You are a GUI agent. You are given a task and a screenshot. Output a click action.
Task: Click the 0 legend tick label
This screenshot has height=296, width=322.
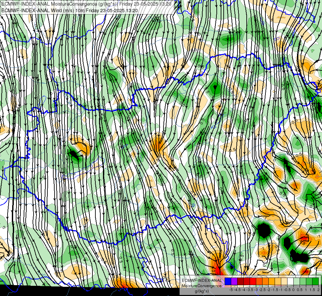293,290
